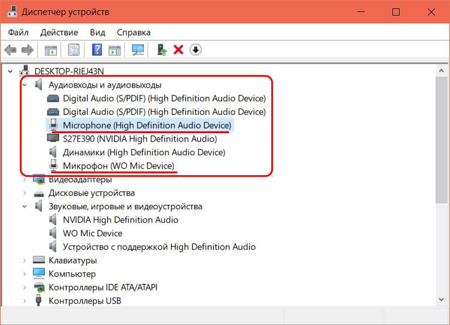Click the Update driver toolbar icon
Screen dimensions: 450x325
coord(162,50)
